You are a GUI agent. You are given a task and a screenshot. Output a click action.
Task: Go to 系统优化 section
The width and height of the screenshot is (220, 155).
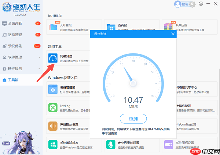[21, 46]
